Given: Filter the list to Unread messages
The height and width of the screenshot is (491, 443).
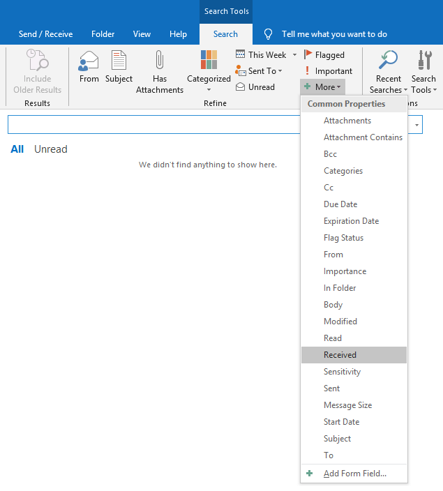Looking at the screenshot, I should 51,149.
